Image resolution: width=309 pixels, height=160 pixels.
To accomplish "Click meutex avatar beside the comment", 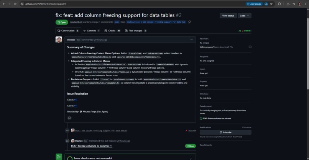I will 59,40.
